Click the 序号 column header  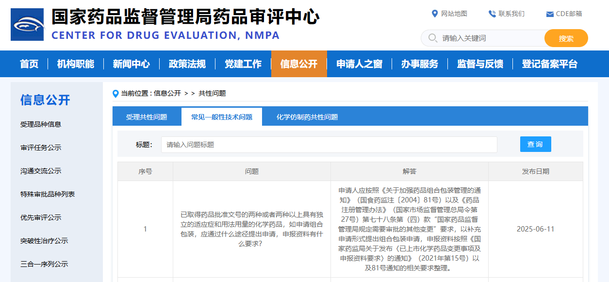pos(145,171)
